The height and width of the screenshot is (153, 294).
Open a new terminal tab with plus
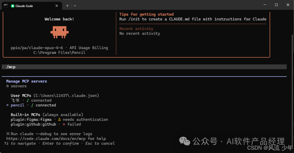click(x=67, y=6)
